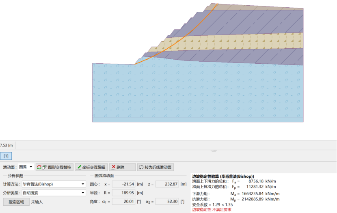Click the green pencil icon on 坐标交互编辑

[79, 167]
